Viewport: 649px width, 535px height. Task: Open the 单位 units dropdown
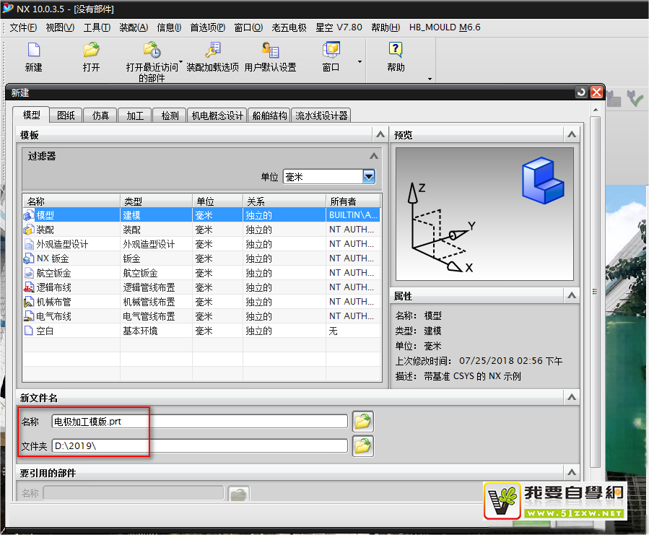369,177
